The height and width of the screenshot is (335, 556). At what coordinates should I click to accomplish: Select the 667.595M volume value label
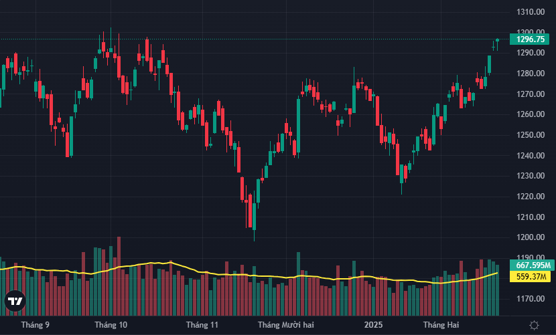532,265
